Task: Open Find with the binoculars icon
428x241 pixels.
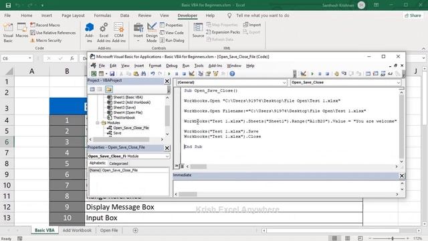Action: tap(143, 74)
